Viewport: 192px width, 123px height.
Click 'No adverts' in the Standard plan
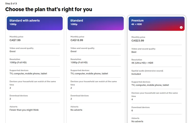click(x=77, y=110)
